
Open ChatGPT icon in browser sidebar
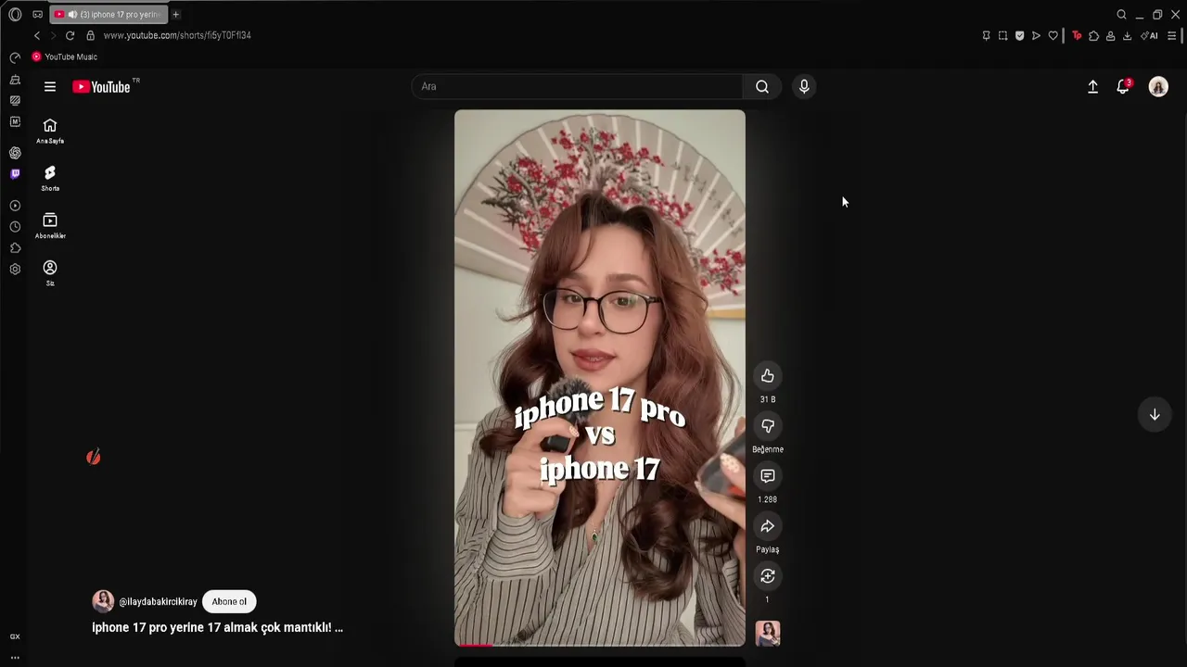[15, 153]
